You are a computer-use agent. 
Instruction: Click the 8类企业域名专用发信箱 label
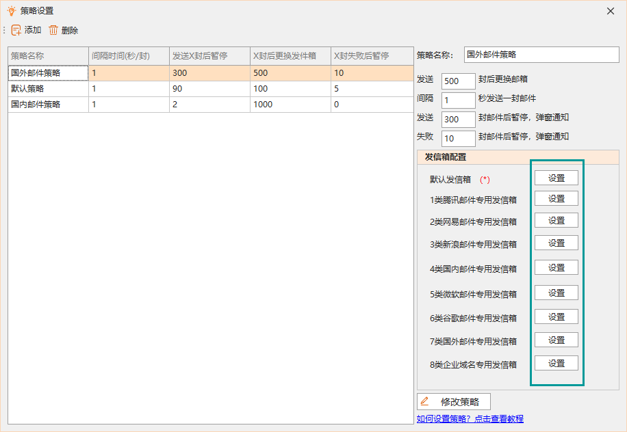[x=473, y=364]
